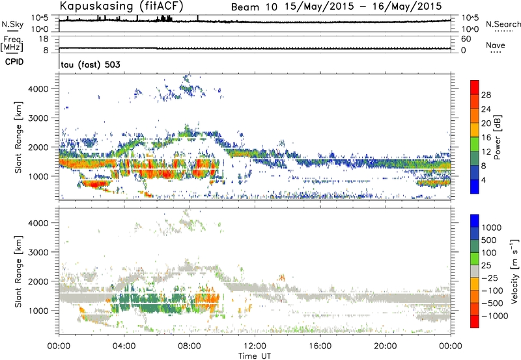This screenshot has height=360, width=521.
Task: Click the 'Velocity [m s-1]' color bar label
Action: tap(514, 271)
